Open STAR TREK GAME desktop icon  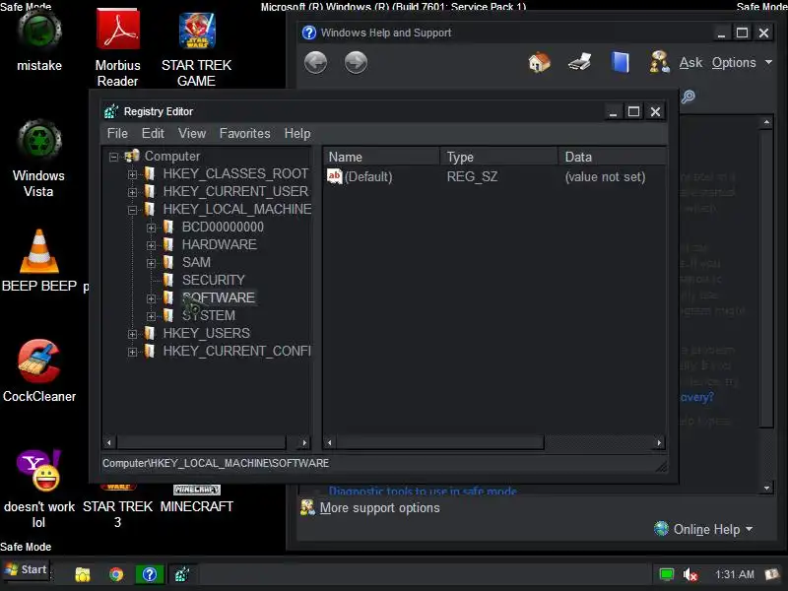tap(196, 48)
